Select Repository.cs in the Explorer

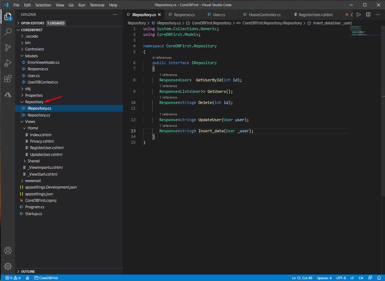coord(39,115)
